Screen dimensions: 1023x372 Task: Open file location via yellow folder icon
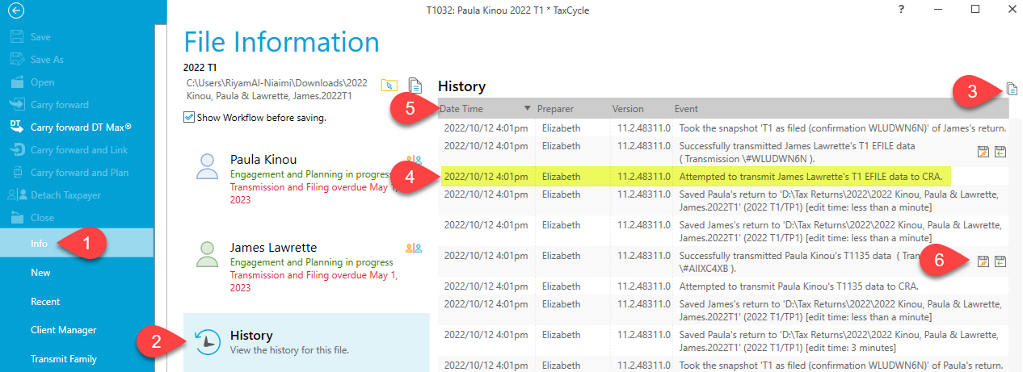(x=389, y=85)
